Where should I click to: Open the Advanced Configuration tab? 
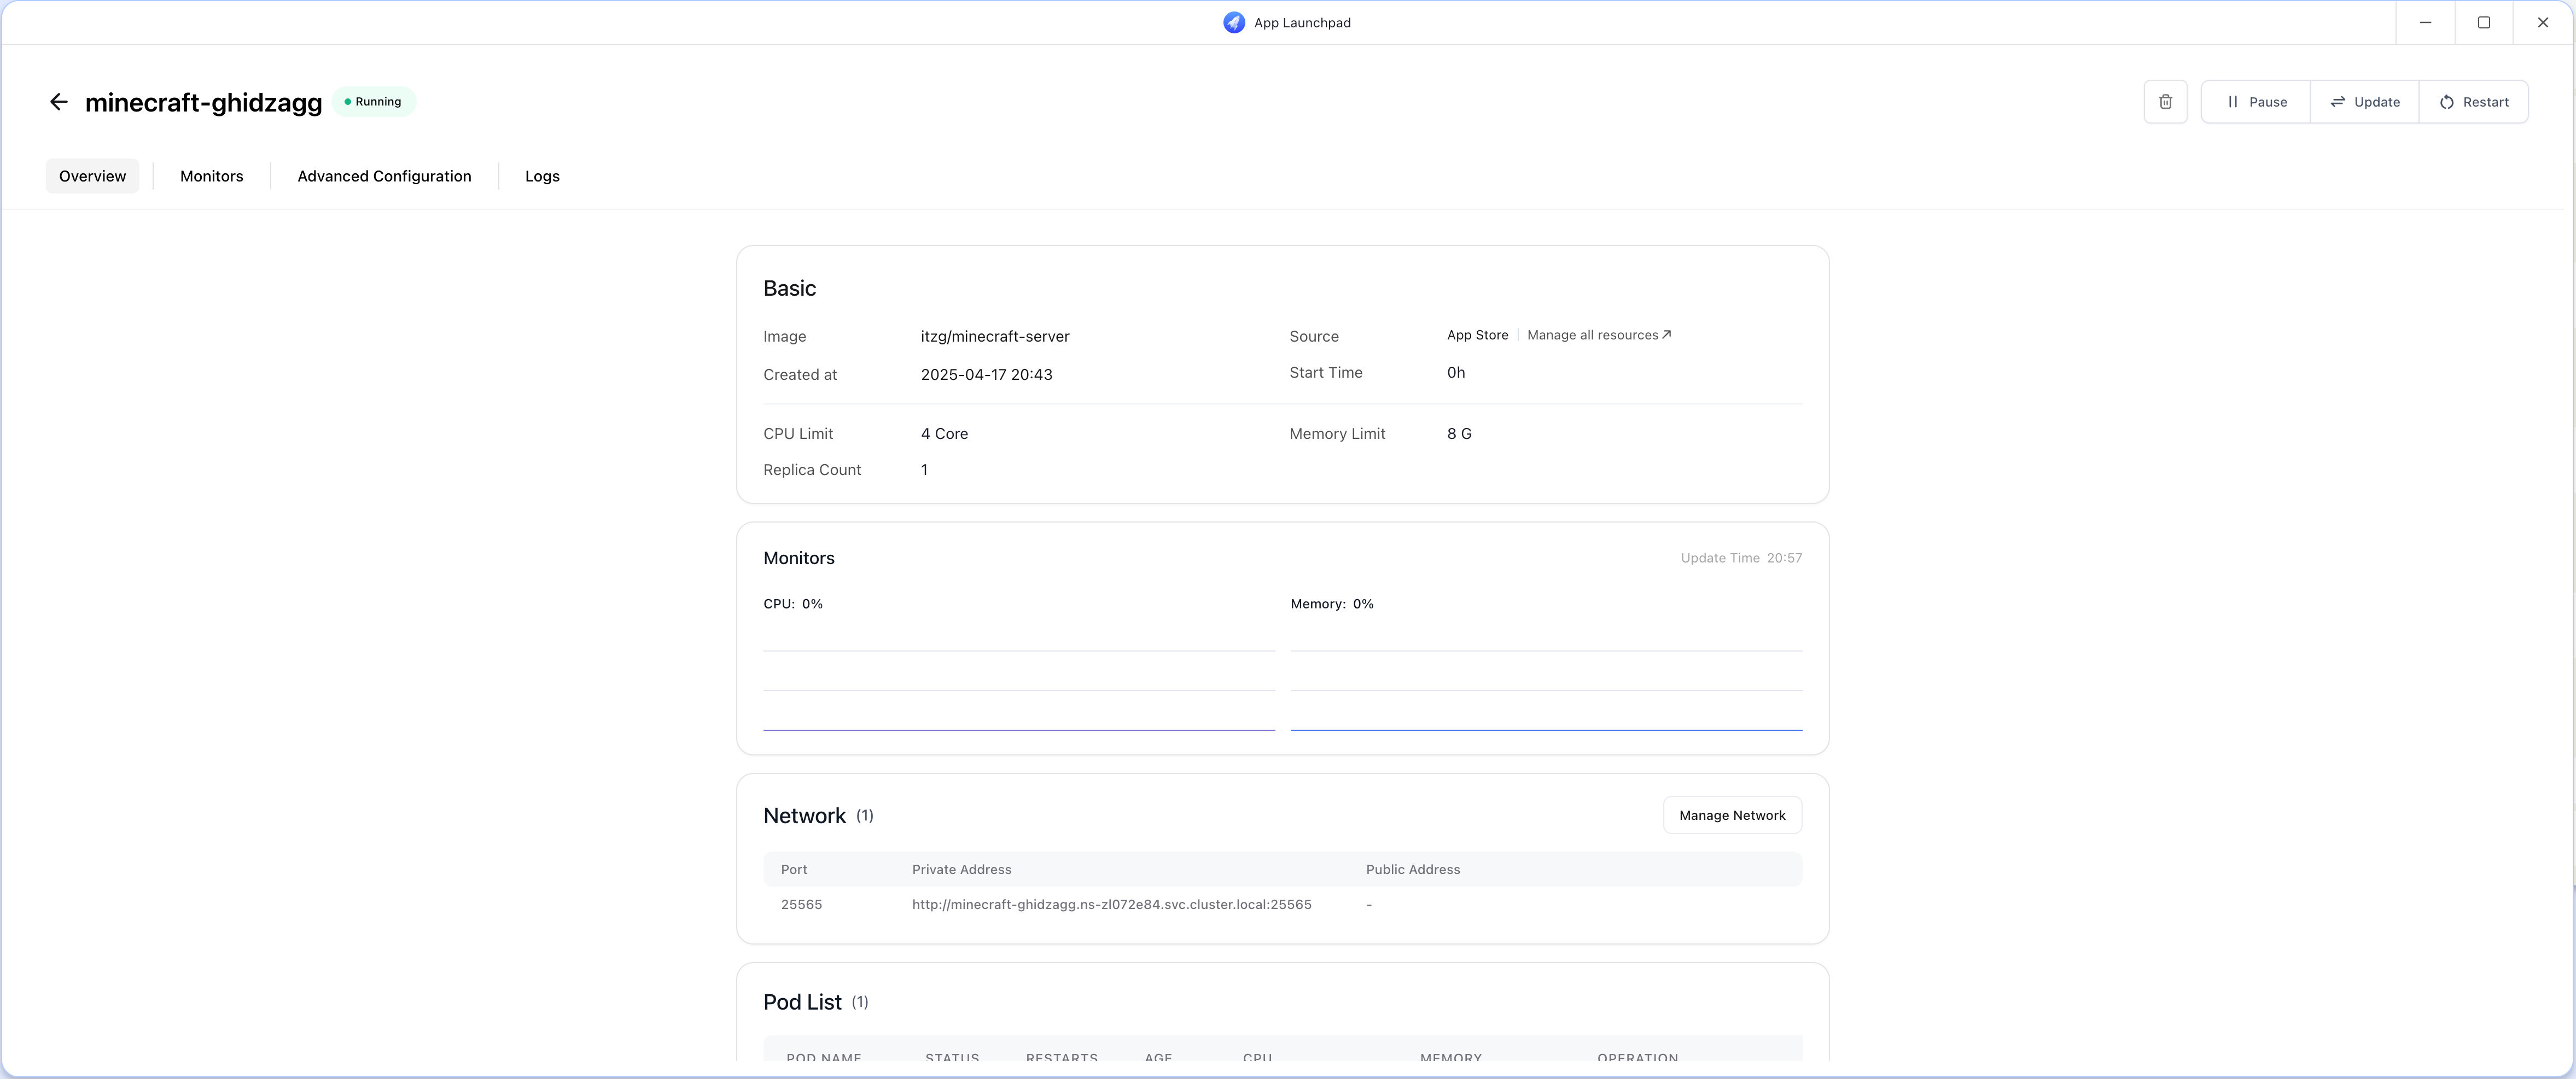tap(384, 176)
